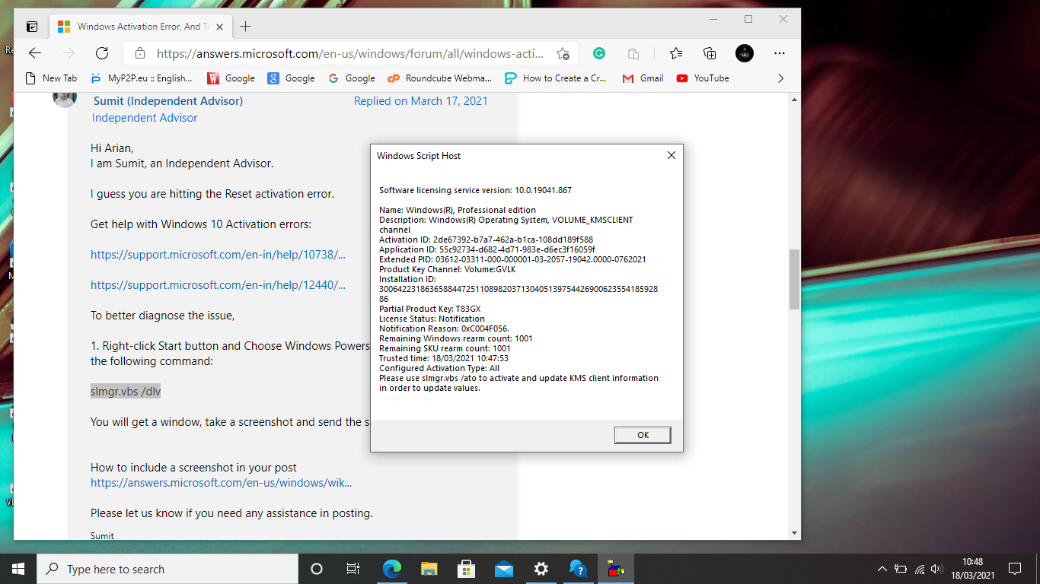Open the answers.microsoft.com wiki link

click(221, 483)
